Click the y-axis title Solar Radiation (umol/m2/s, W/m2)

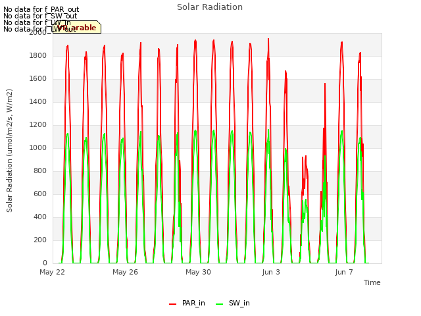click(x=9, y=151)
